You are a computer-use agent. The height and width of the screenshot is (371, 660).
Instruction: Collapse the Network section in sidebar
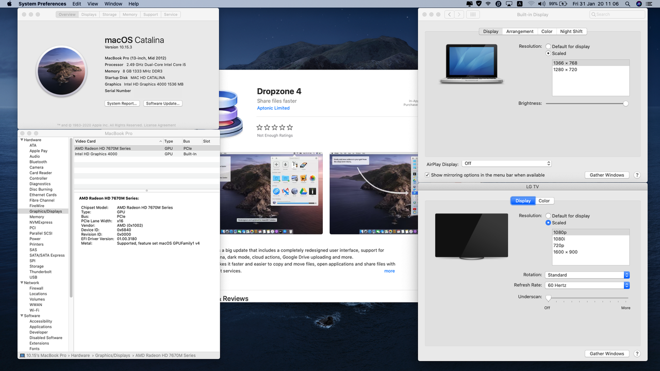click(22, 283)
